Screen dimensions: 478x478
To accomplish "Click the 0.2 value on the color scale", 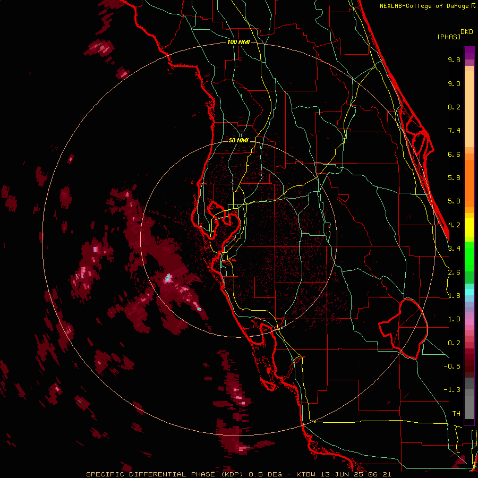I will (x=454, y=343).
